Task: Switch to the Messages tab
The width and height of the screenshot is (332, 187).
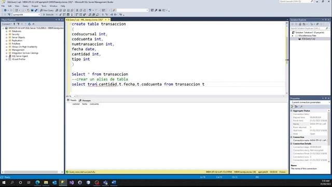Action: [x=85, y=100]
